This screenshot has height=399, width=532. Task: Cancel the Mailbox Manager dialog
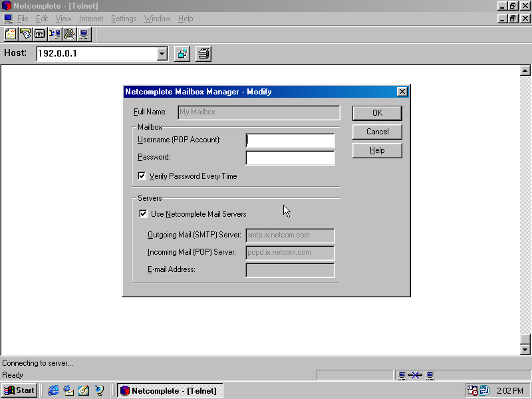(377, 132)
